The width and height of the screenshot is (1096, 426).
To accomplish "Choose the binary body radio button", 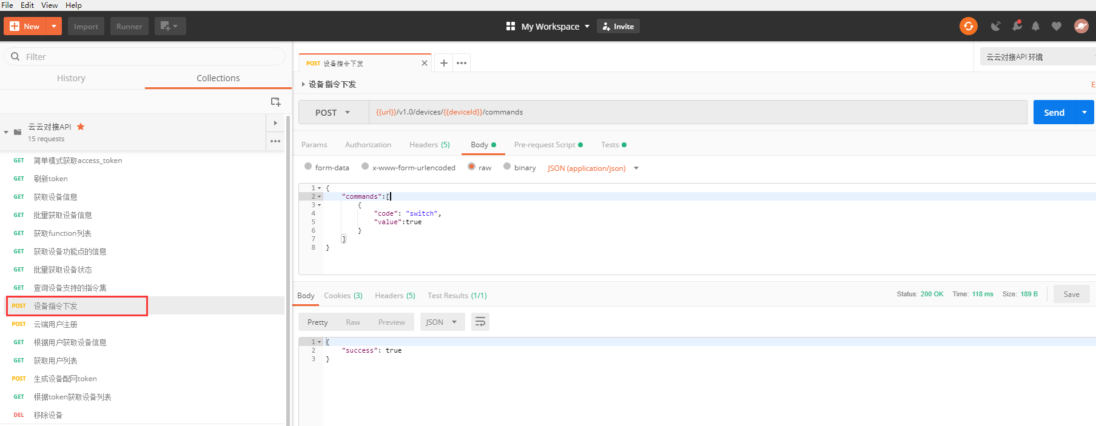I will (x=507, y=167).
